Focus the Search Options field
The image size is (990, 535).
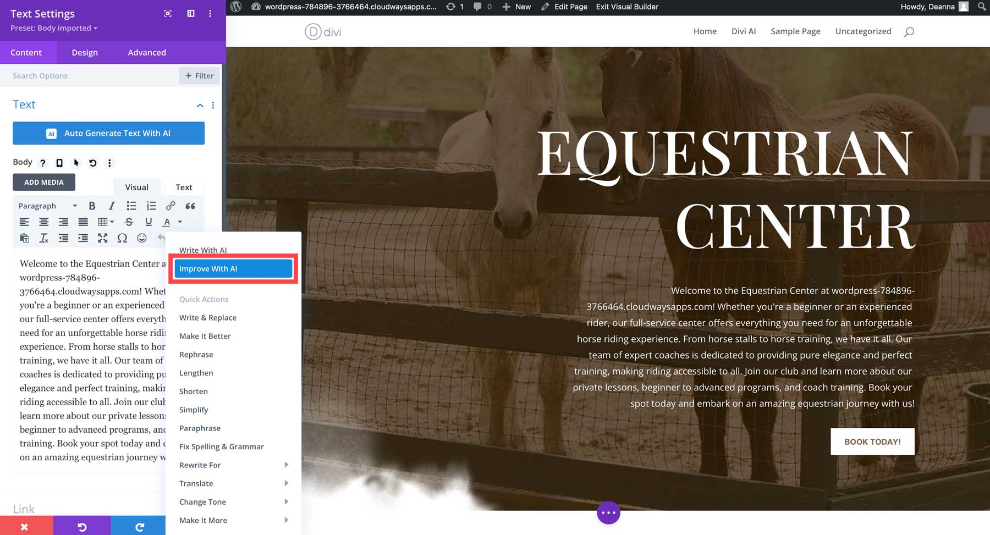[89, 76]
